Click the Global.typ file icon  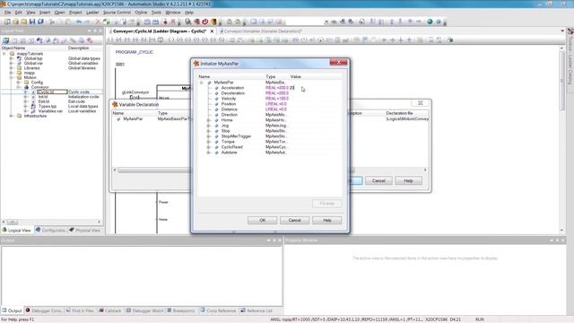pyautogui.click(x=19, y=58)
